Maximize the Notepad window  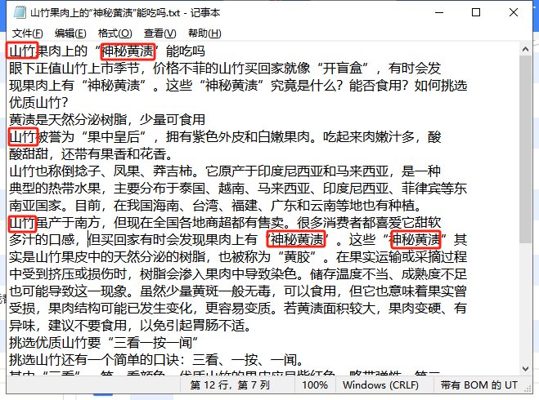coord(476,13)
